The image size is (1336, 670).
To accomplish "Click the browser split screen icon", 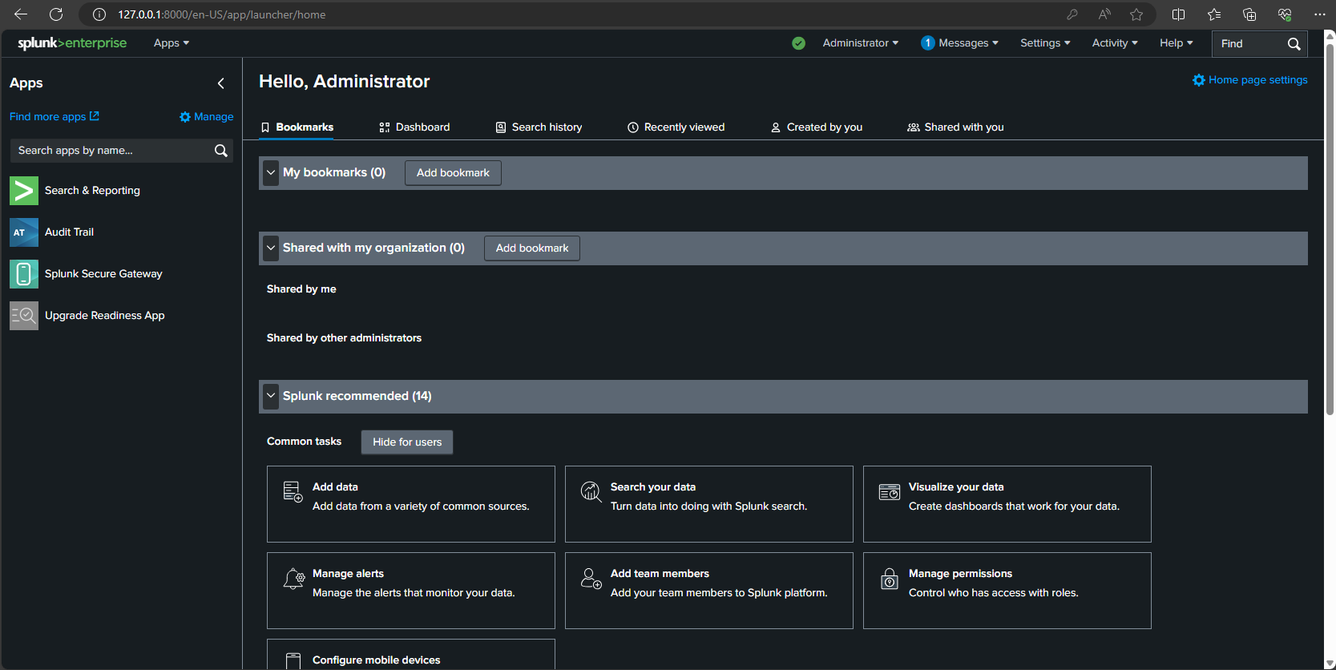I will [1178, 14].
